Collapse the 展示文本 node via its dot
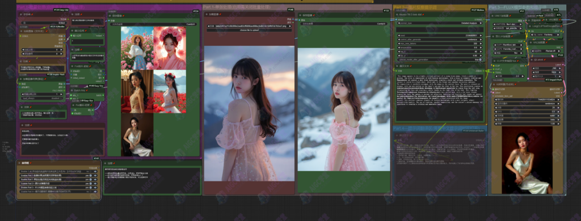 (x=397, y=66)
